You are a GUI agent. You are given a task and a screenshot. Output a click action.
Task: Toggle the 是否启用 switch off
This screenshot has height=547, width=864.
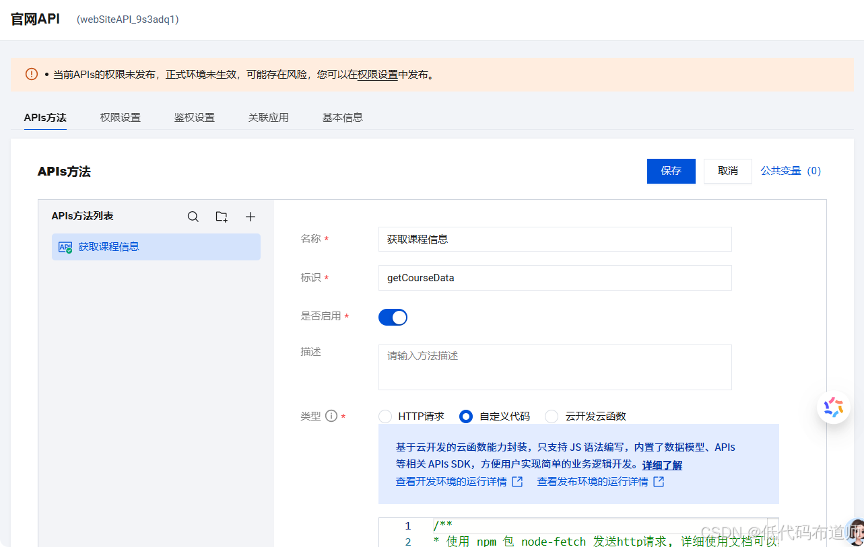393,317
